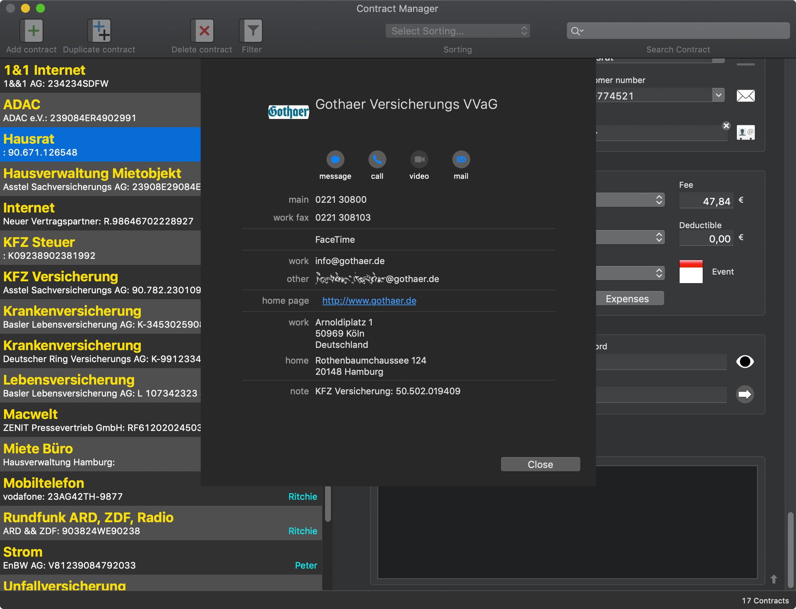Screen dimensions: 796x609
Task: Click the detail pane vertical scrollbar
Action: point(790,550)
